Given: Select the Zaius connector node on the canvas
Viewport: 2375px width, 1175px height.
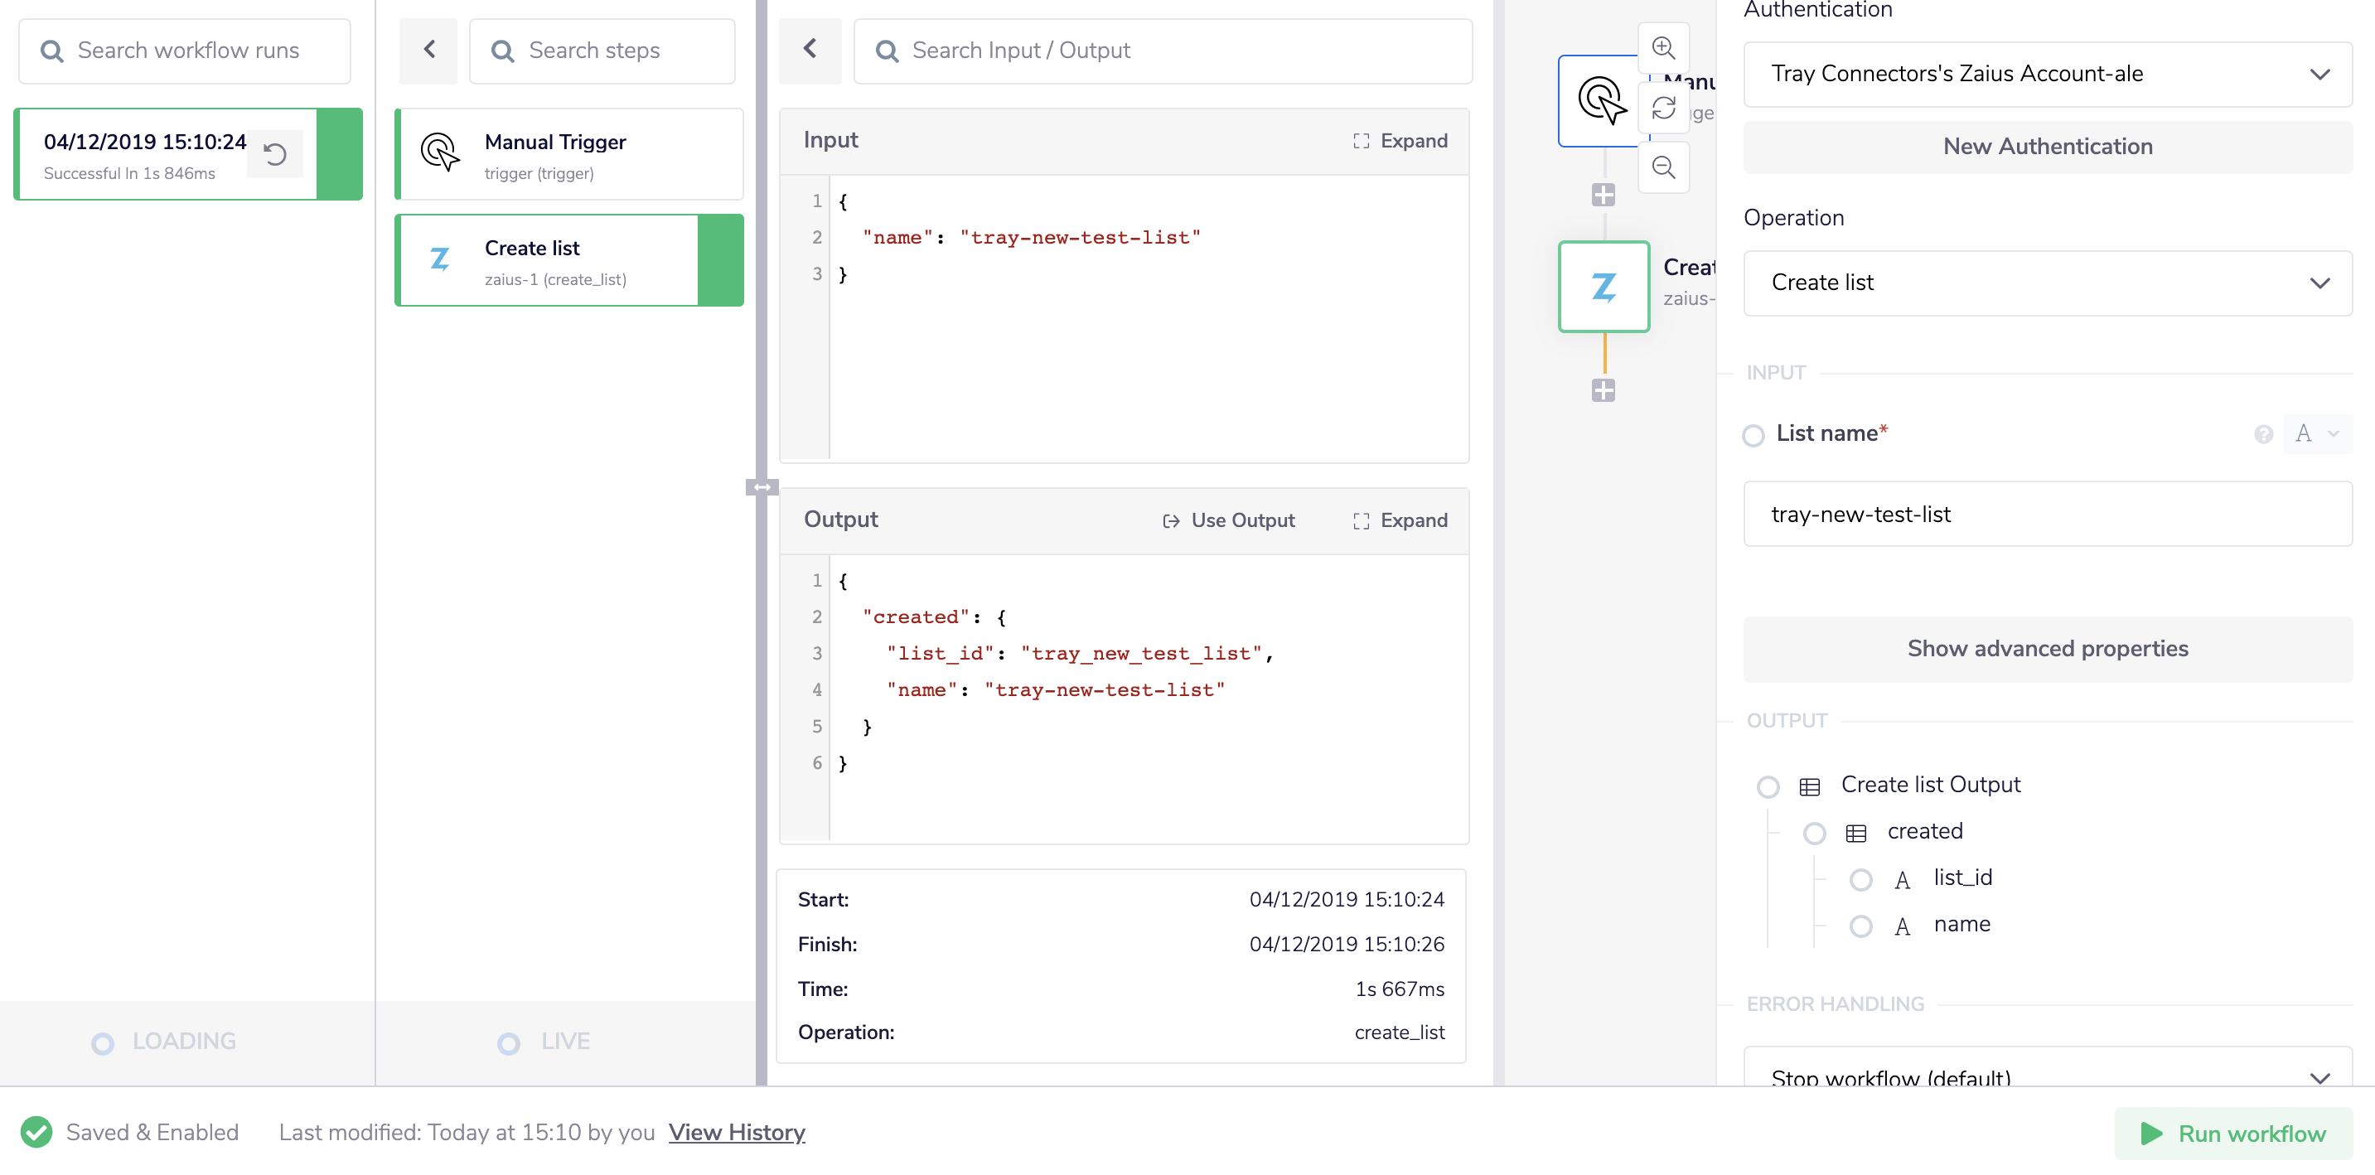Looking at the screenshot, I should pyautogui.click(x=1603, y=287).
